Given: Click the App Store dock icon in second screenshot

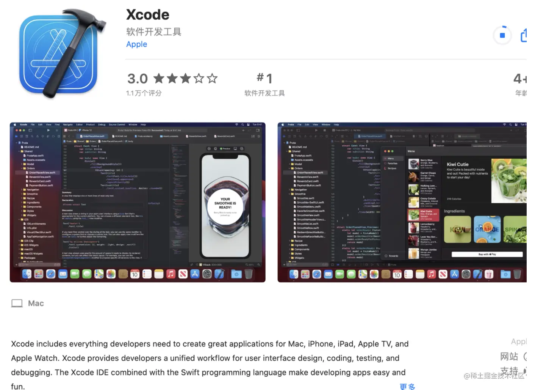Looking at the screenshot, I should [454, 274].
